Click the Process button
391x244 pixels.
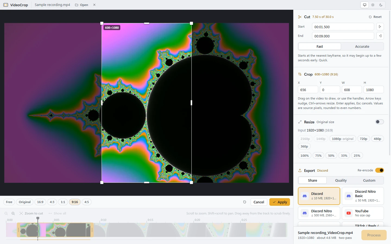pyautogui.click(x=374, y=235)
